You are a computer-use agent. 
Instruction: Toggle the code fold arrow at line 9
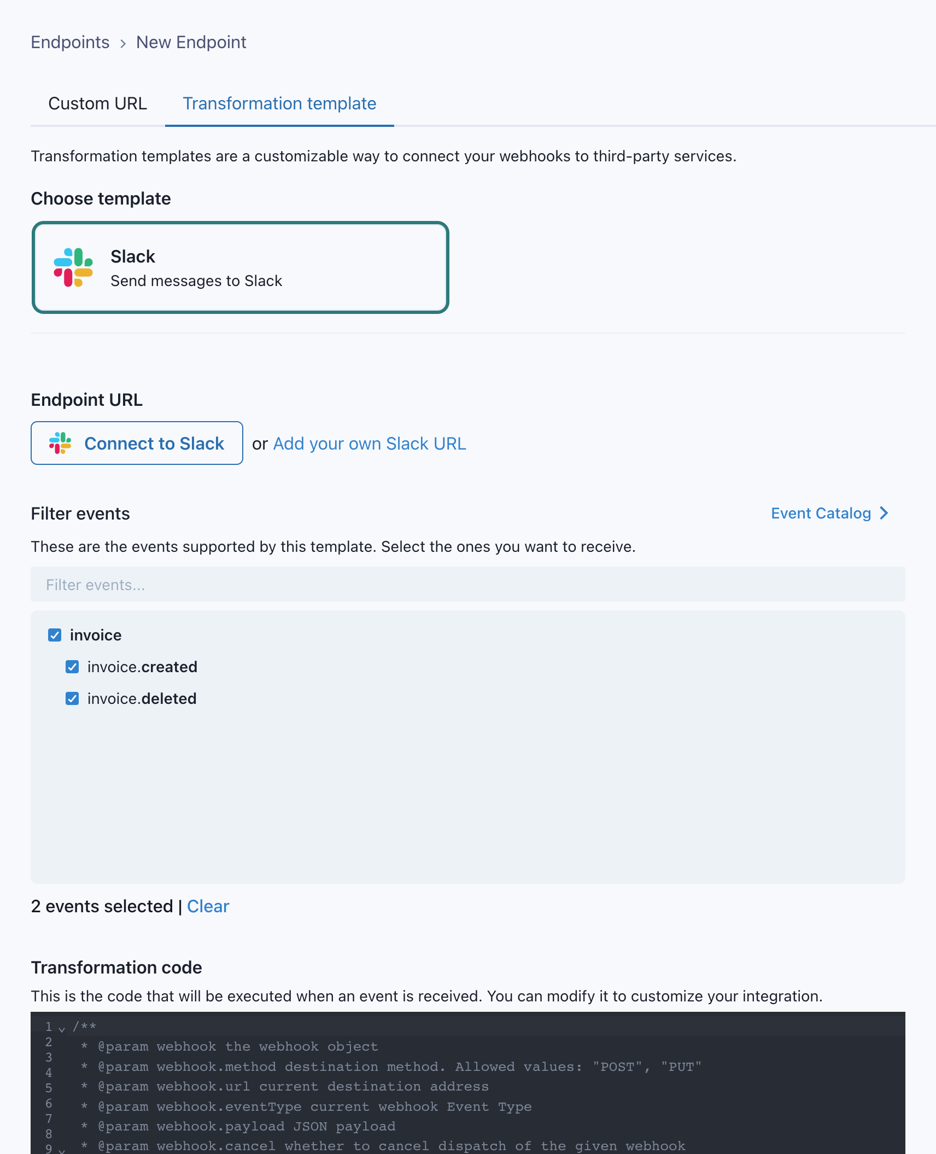(62, 1150)
